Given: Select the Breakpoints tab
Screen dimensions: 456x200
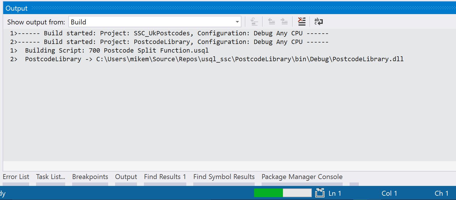Looking at the screenshot, I should coord(90,177).
